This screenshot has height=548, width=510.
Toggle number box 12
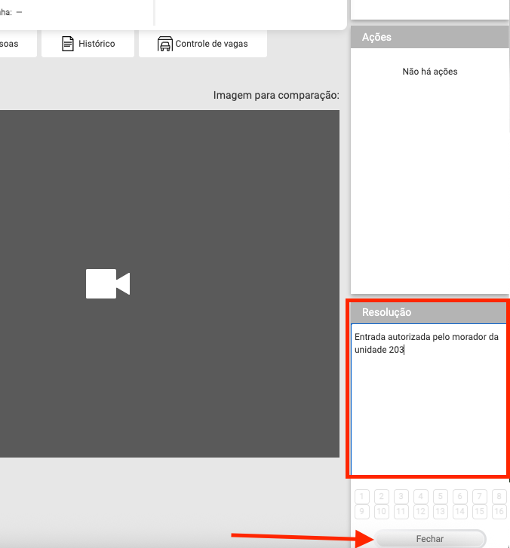pos(421,512)
